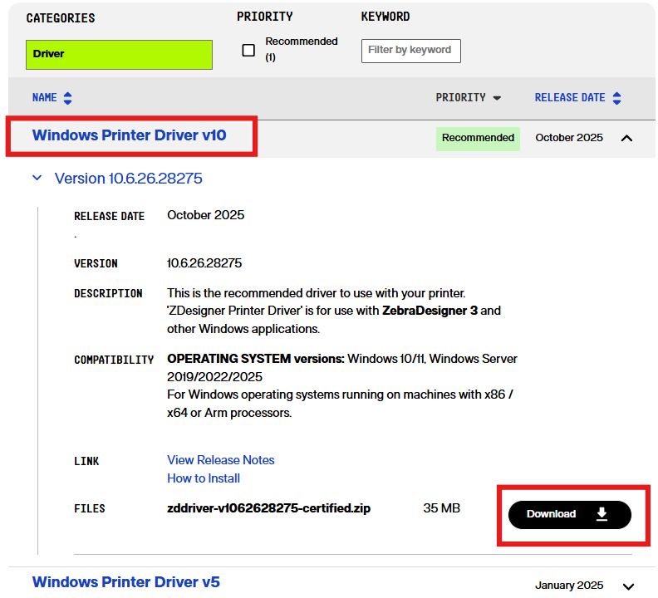This screenshot has width=658, height=598.
Task: Click the OPERATING SYSTEM versions text
Action: point(256,359)
